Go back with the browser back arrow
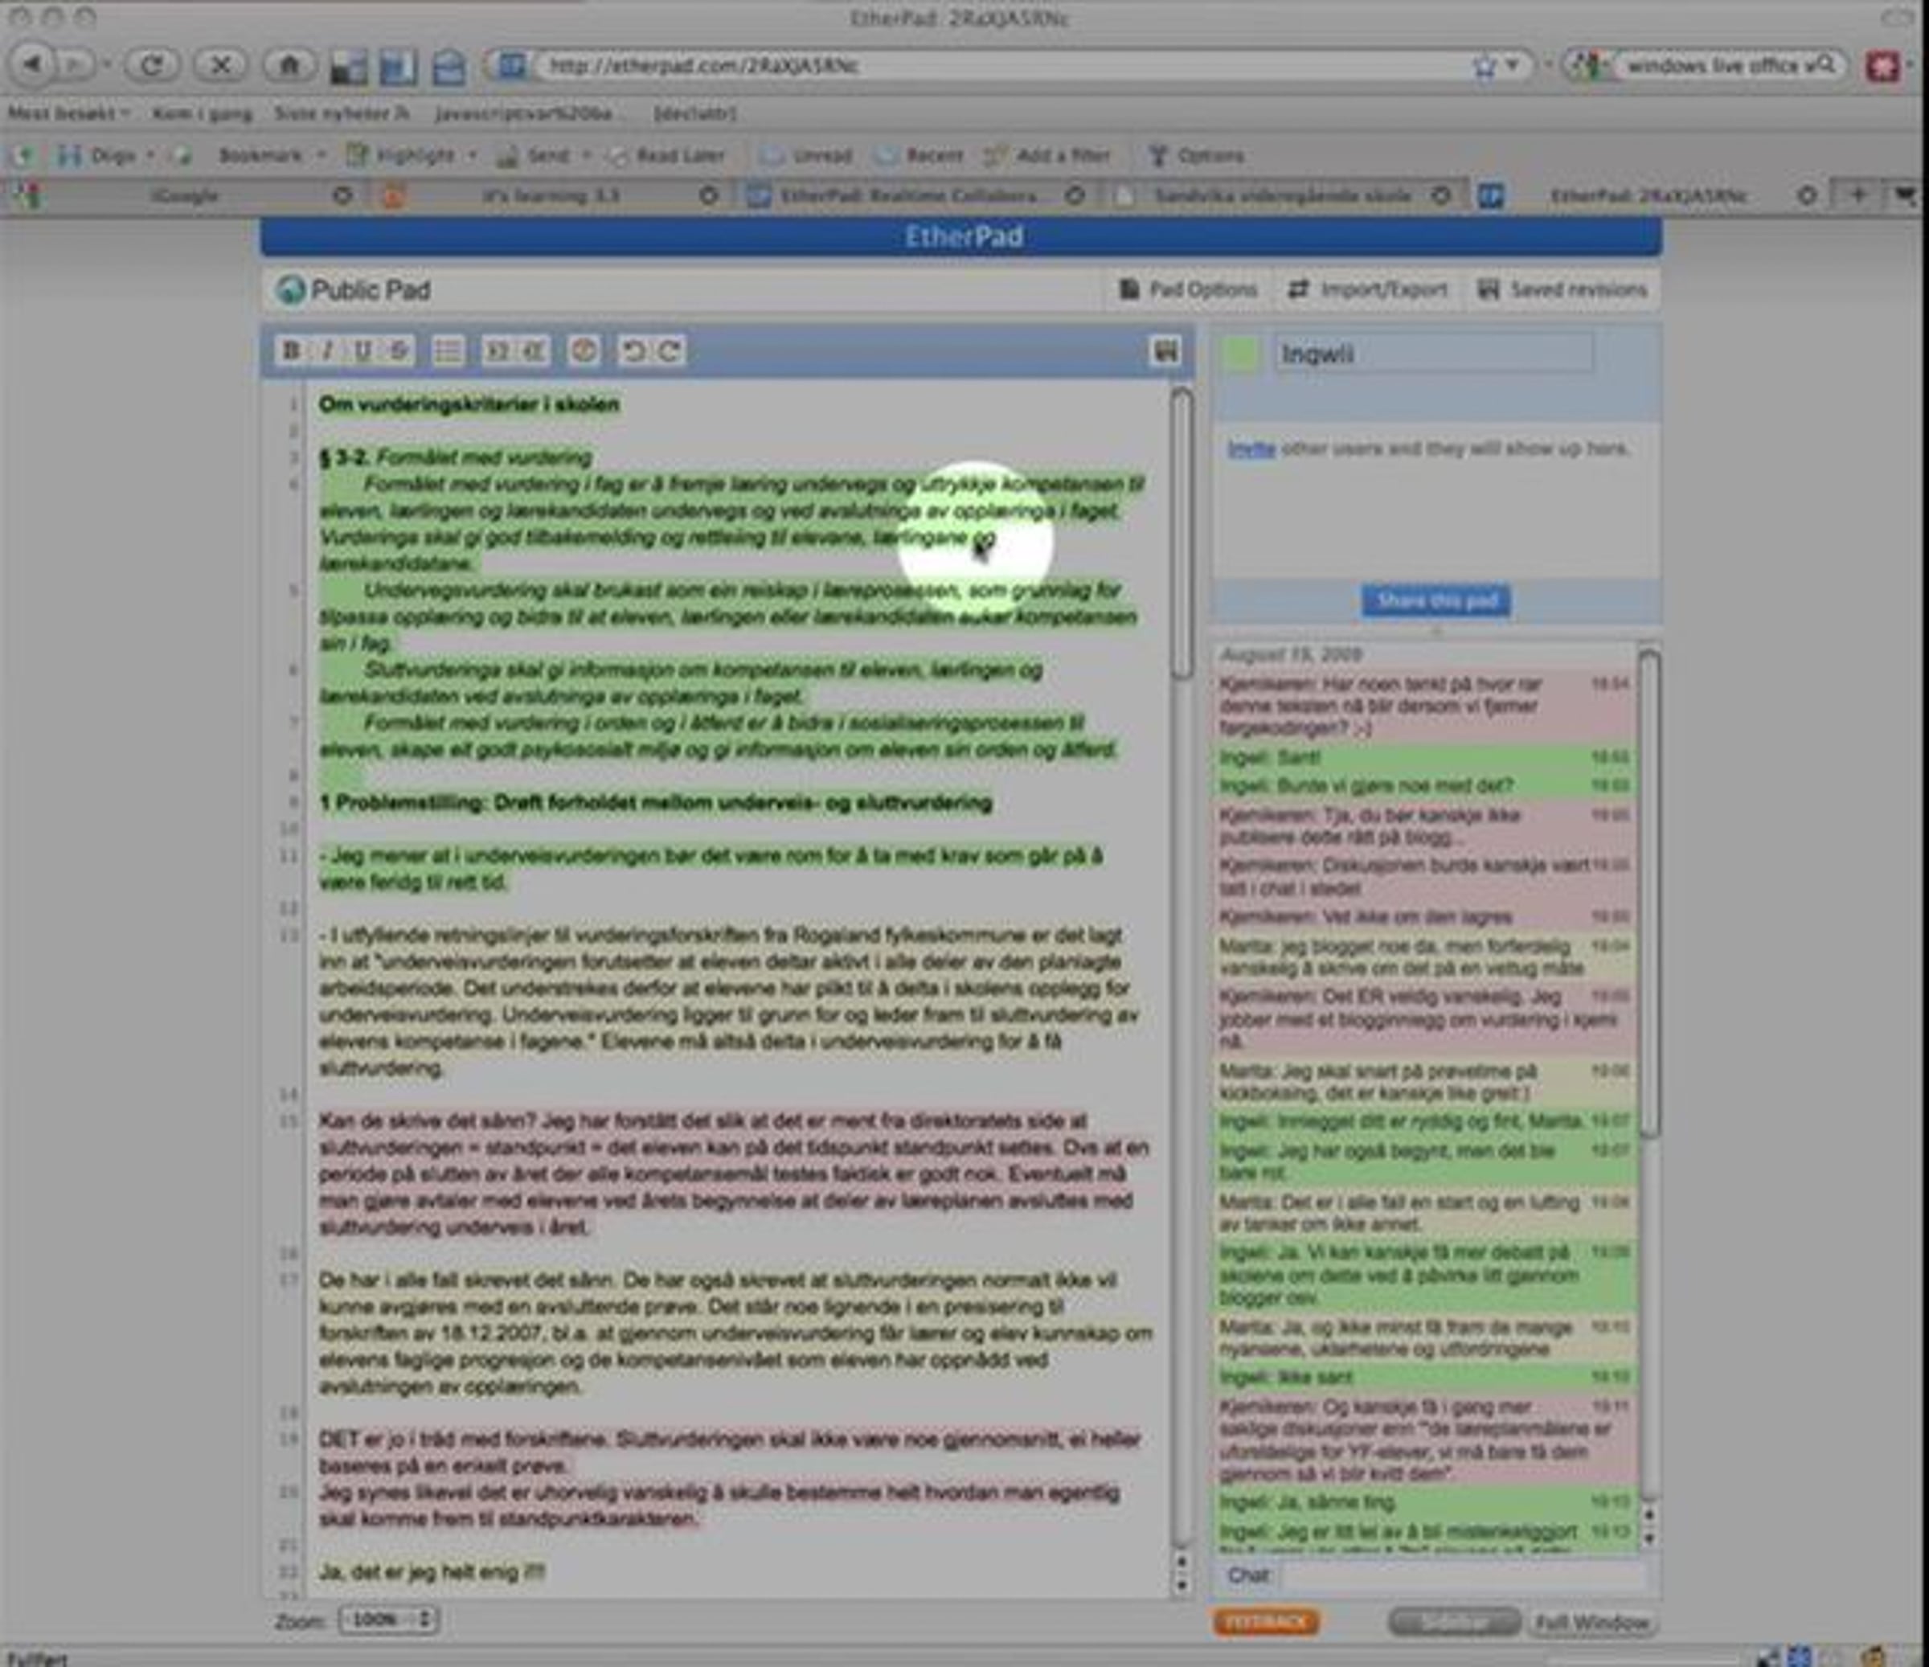The height and width of the screenshot is (1667, 1929). point(34,65)
